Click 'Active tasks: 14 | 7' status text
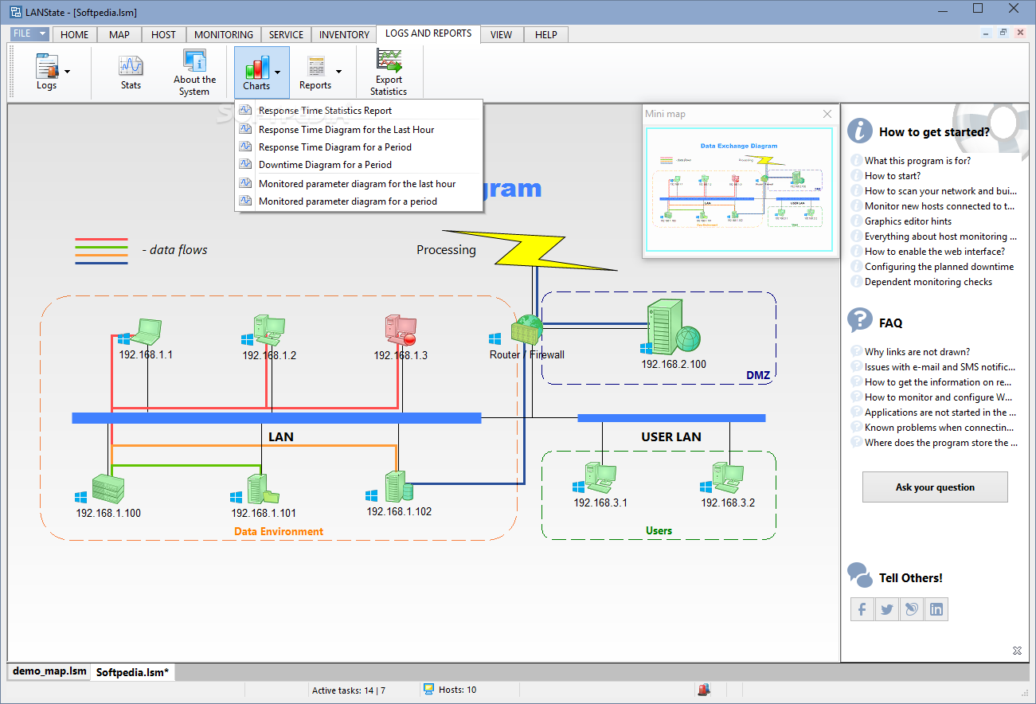The width and height of the screenshot is (1036, 704). coord(349,690)
